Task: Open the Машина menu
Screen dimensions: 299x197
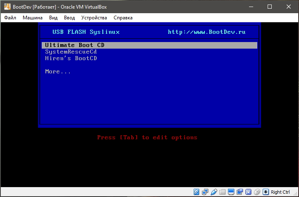Action: (x=33, y=18)
